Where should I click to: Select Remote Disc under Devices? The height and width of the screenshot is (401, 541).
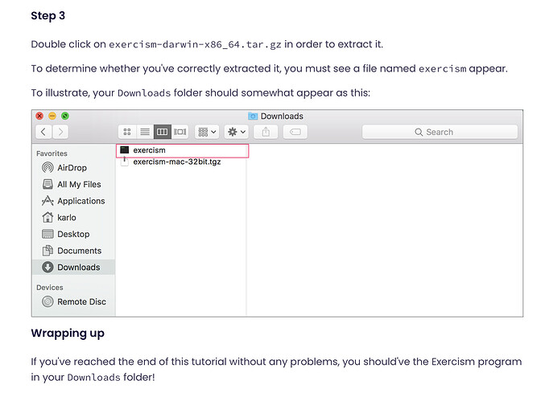point(74,301)
